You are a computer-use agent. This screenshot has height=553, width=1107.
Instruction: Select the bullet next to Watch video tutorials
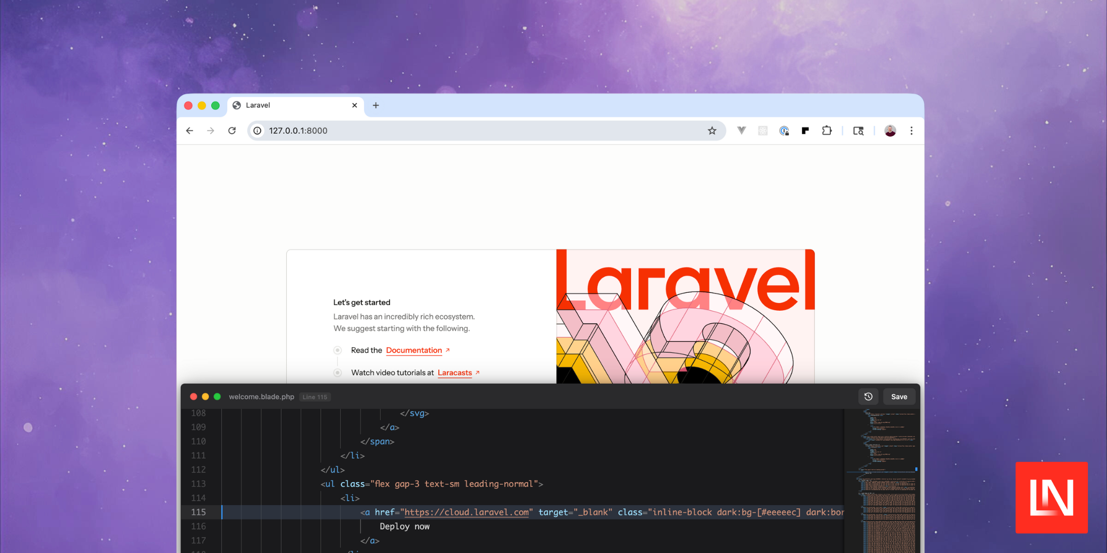coord(337,373)
